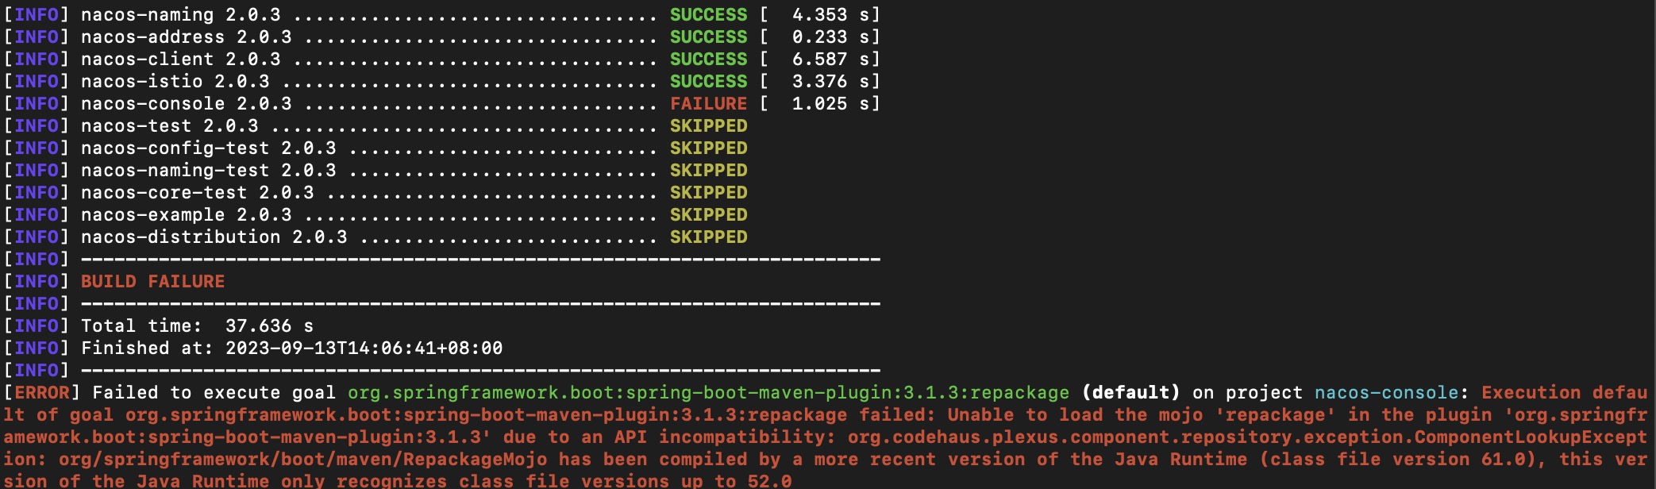Click the nacos-address 2.0.3 module name

(186, 37)
